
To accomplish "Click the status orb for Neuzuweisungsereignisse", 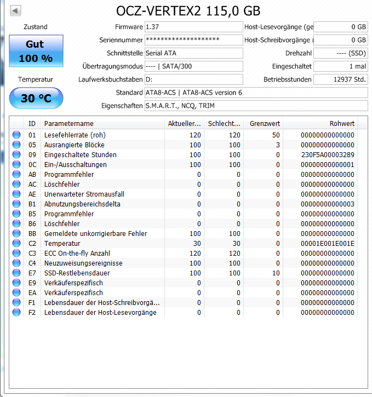I will click(16, 263).
